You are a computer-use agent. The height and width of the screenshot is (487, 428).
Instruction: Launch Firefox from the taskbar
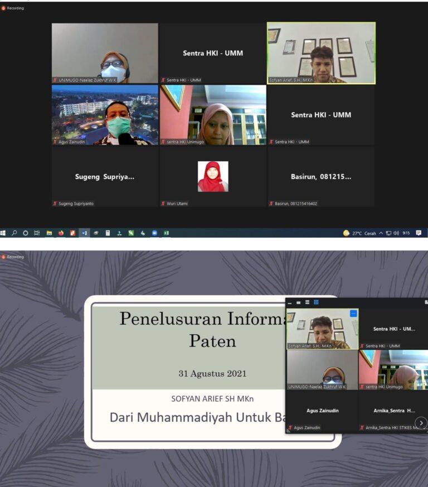click(61, 233)
